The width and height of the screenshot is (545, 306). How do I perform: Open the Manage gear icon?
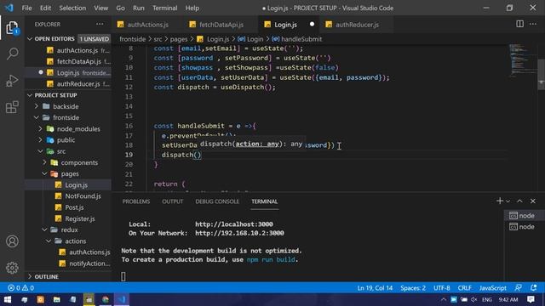tap(12, 268)
